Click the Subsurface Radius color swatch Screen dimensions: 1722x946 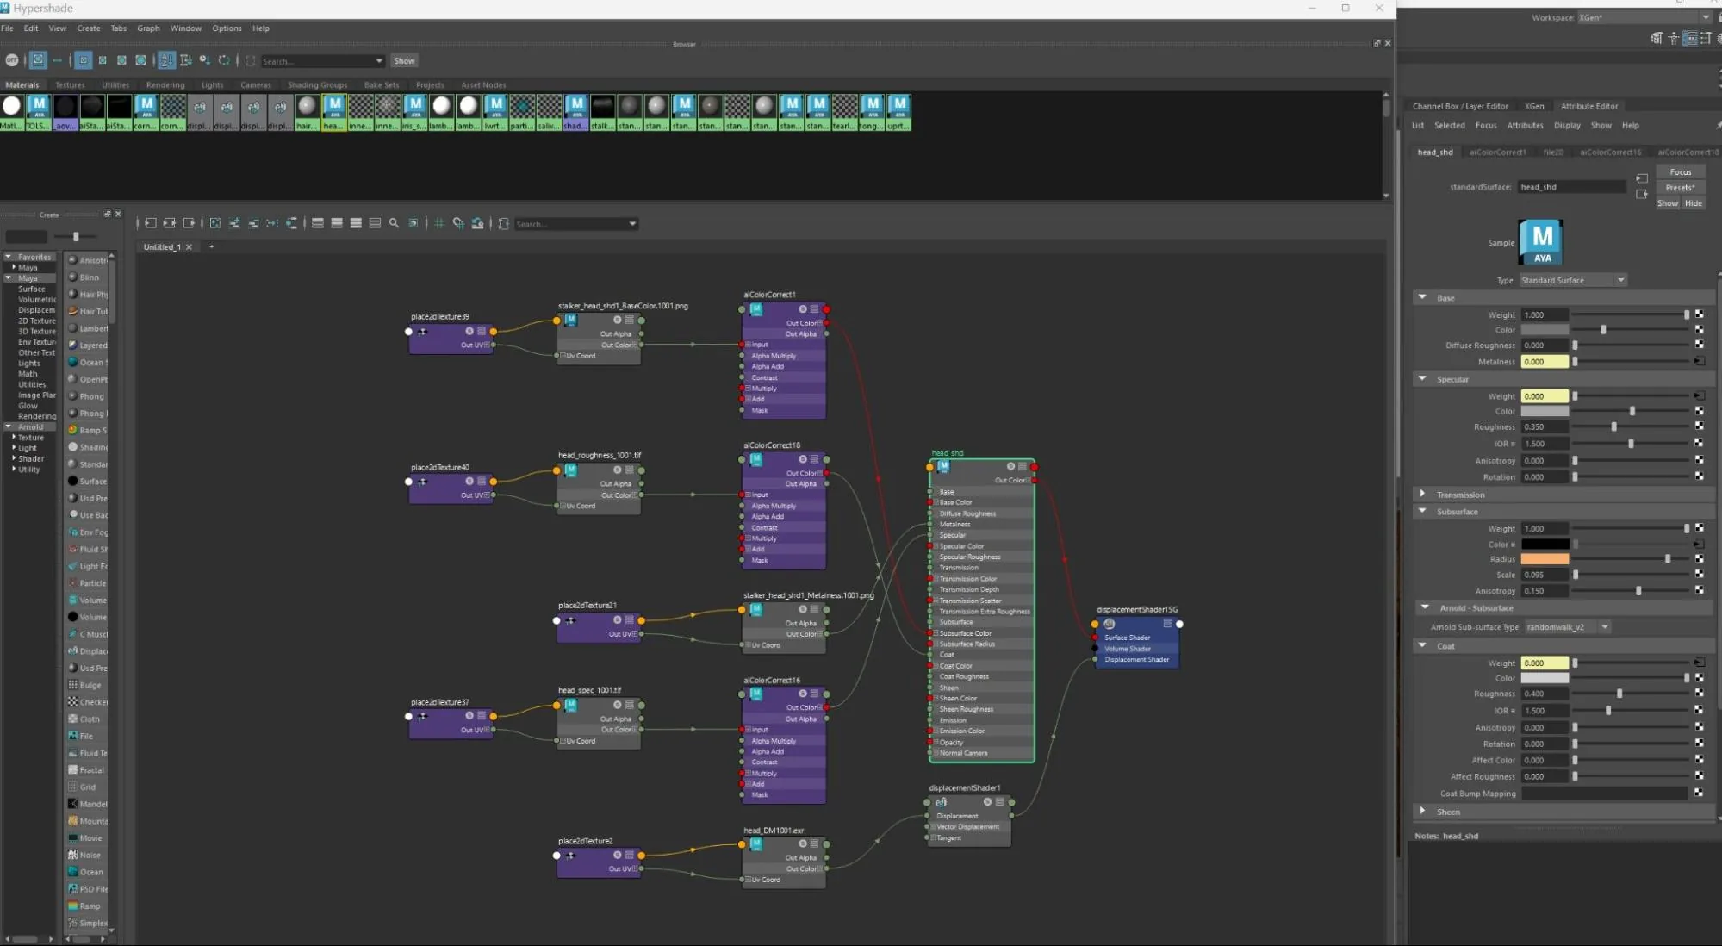click(1545, 559)
